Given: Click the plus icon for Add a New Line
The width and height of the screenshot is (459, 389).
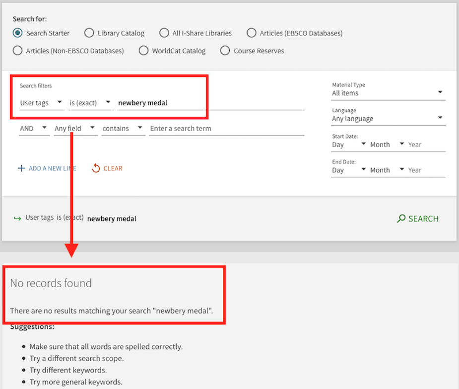Looking at the screenshot, I should point(21,168).
